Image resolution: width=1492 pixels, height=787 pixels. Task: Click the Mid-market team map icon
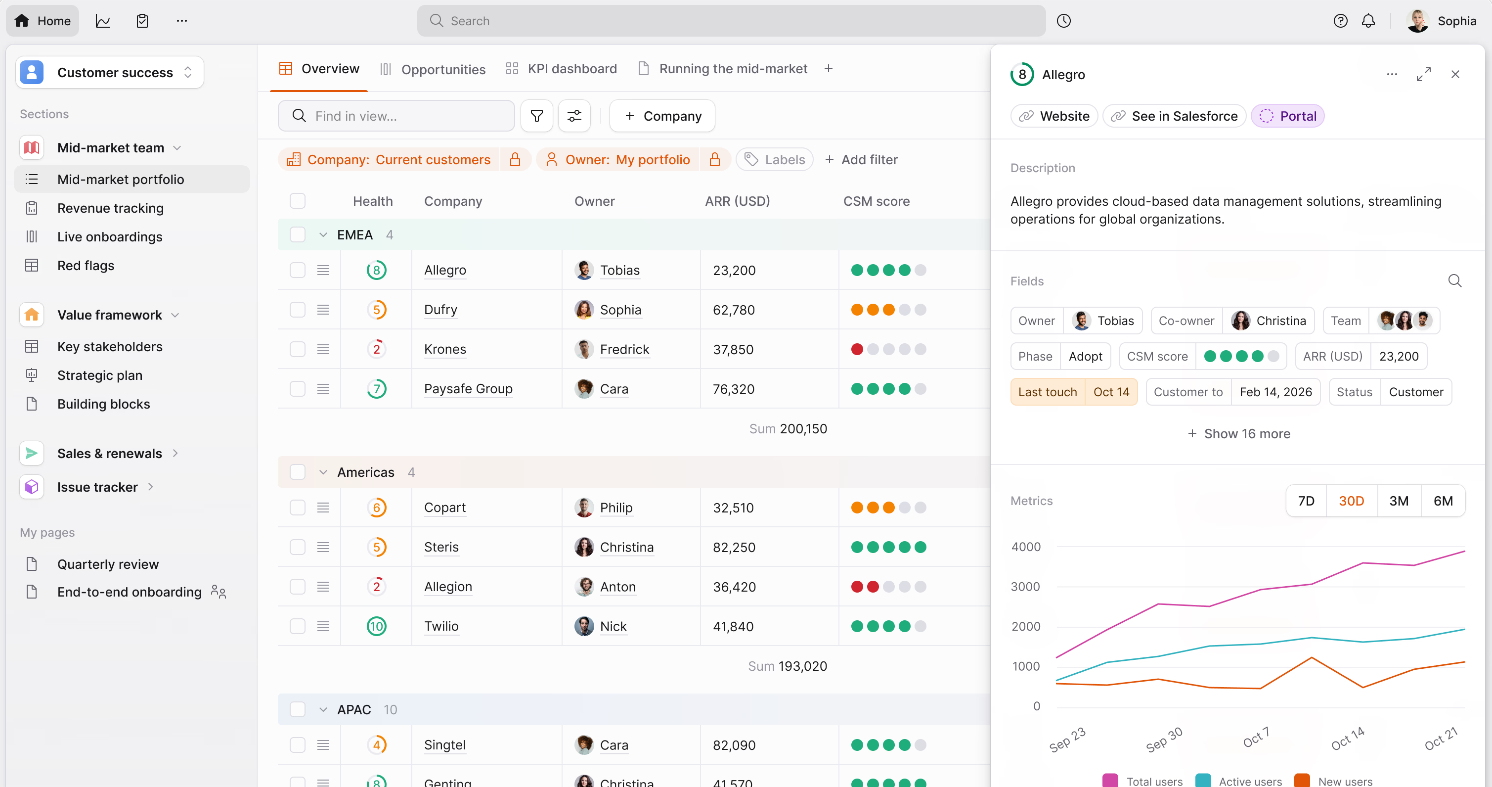pyautogui.click(x=32, y=148)
